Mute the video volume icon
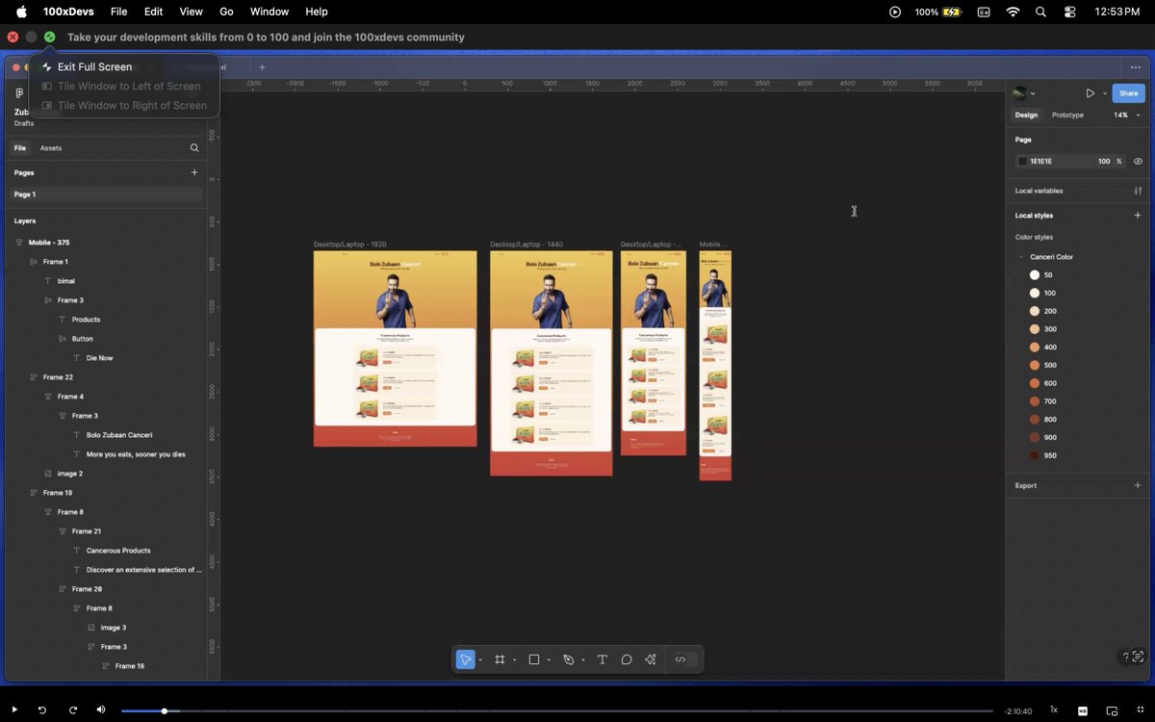The width and height of the screenshot is (1155, 722). [x=101, y=709]
